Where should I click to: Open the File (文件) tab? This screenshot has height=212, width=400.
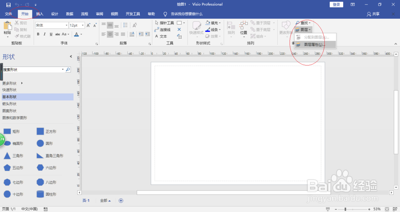click(x=8, y=14)
